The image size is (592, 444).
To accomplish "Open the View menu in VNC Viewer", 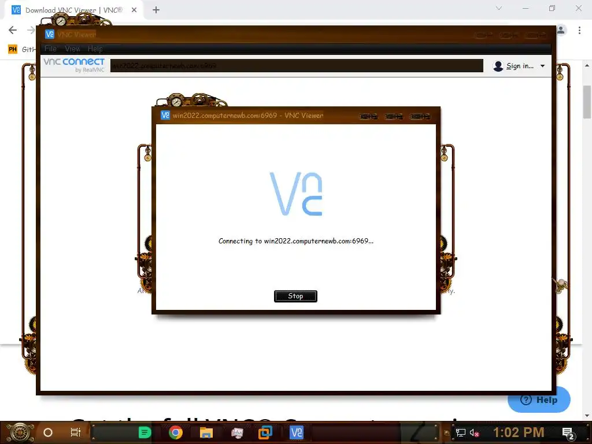I will [x=72, y=49].
